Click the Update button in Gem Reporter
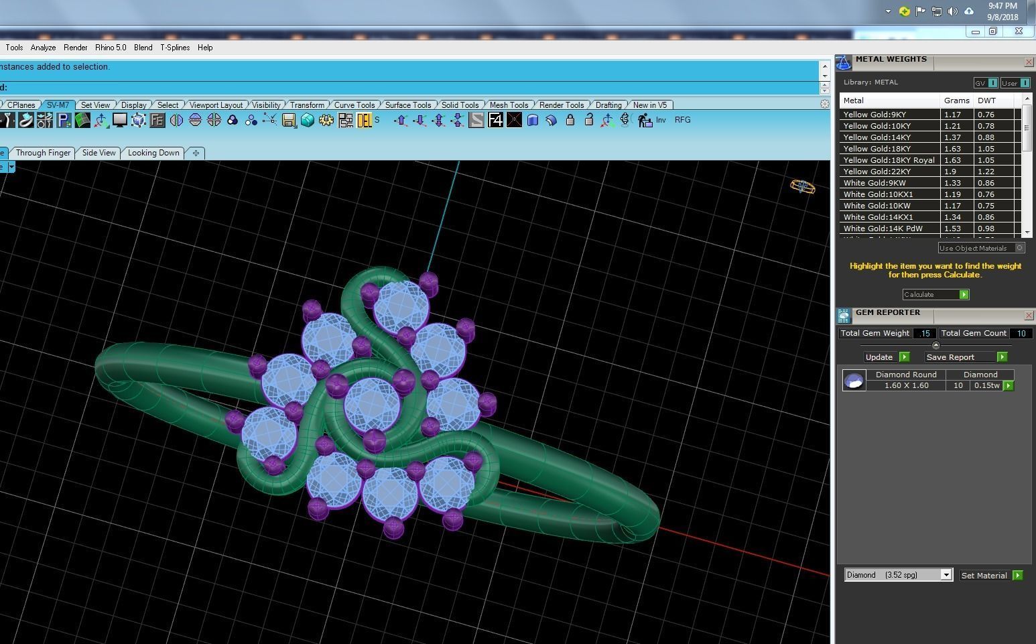This screenshot has width=1036, height=644. pos(886,357)
